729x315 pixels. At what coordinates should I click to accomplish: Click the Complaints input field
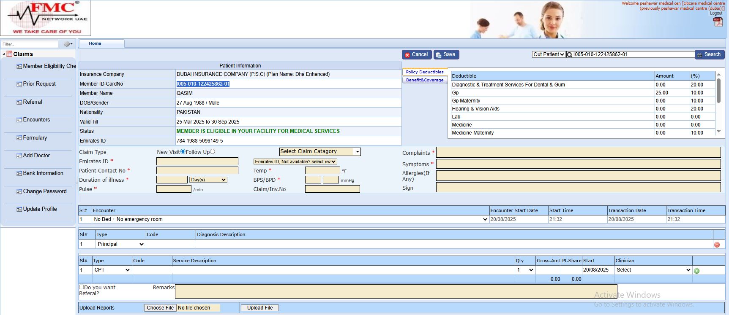(x=578, y=152)
